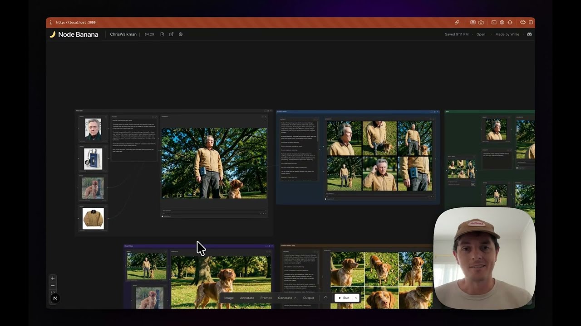The image size is (581, 326).
Task: Click the up chevron beside Run
Action: (325, 297)
